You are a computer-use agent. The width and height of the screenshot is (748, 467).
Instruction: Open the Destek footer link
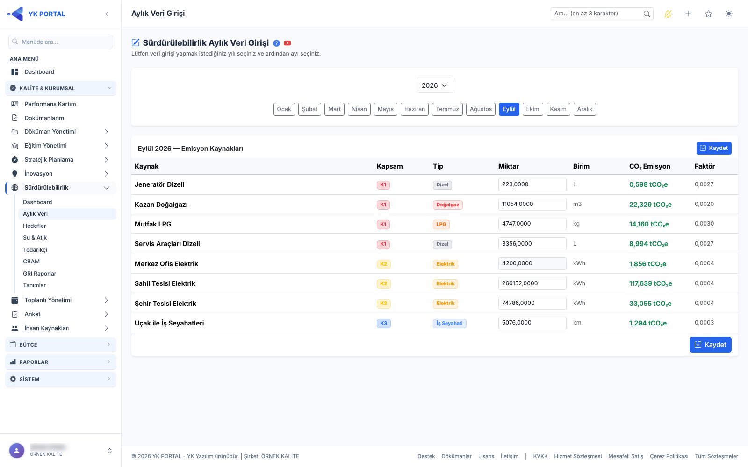(x=426, y=456)
